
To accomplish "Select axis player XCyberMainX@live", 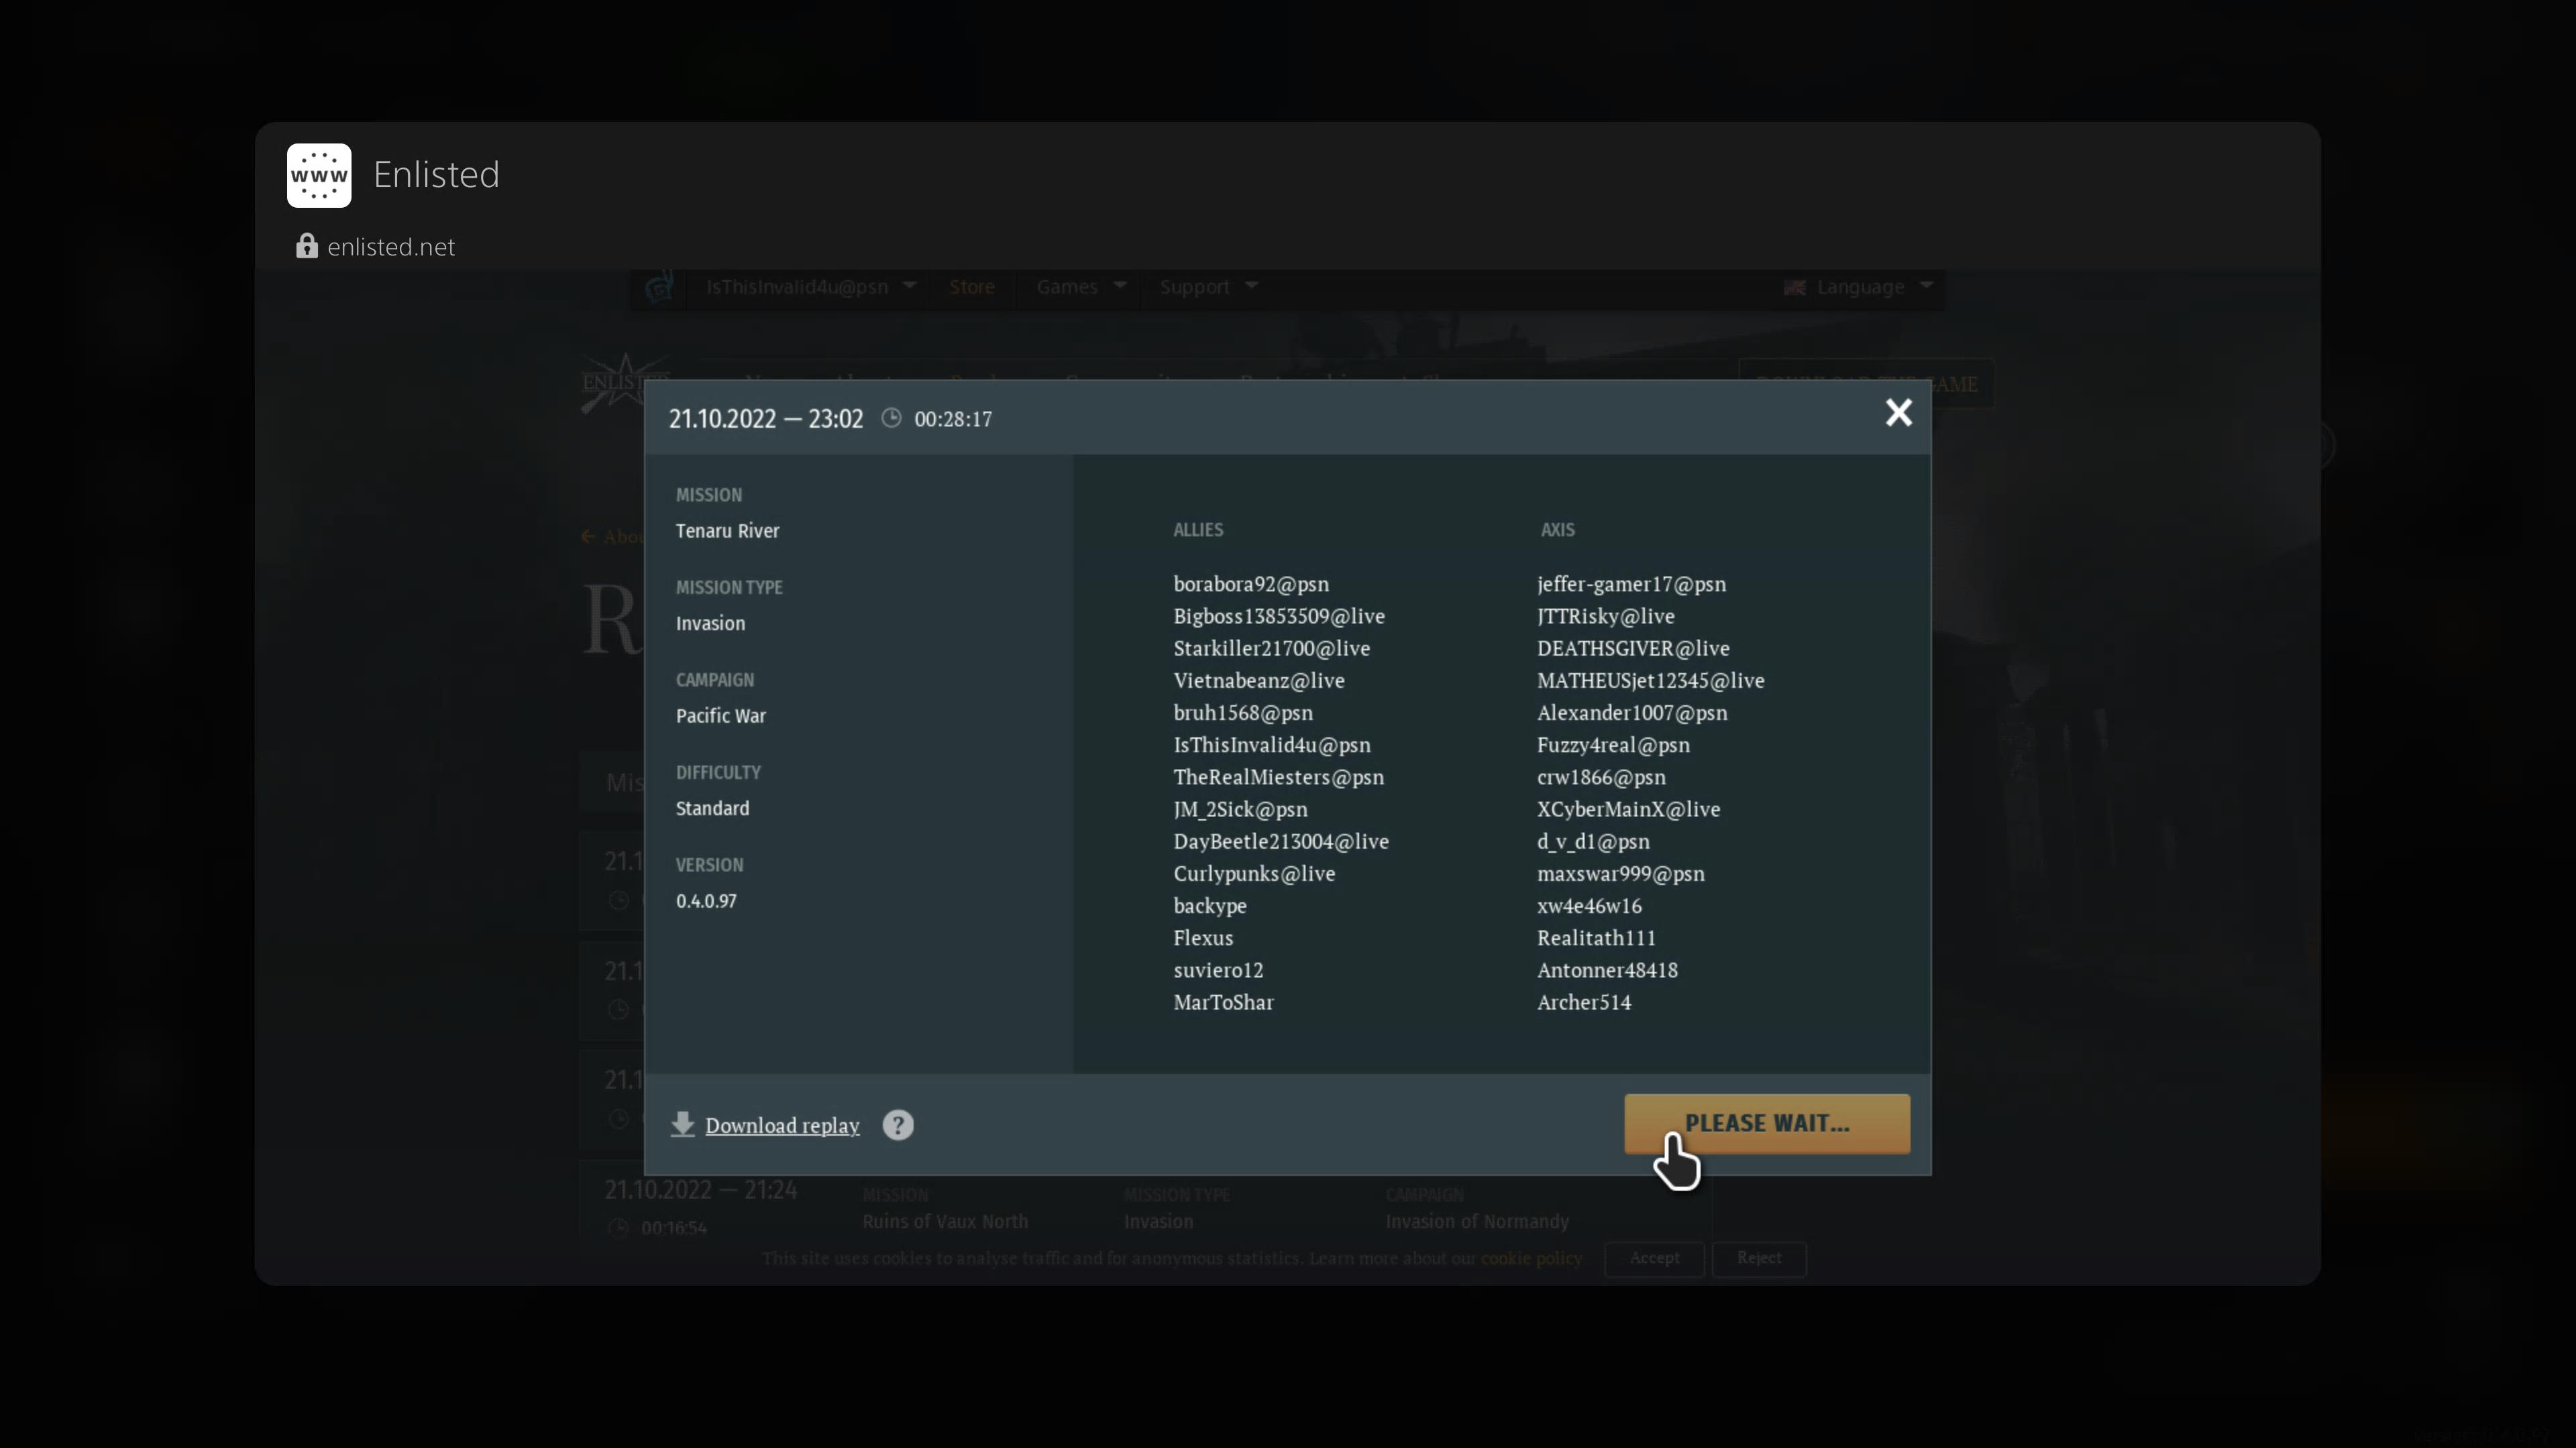I will tap(1628, 808).
